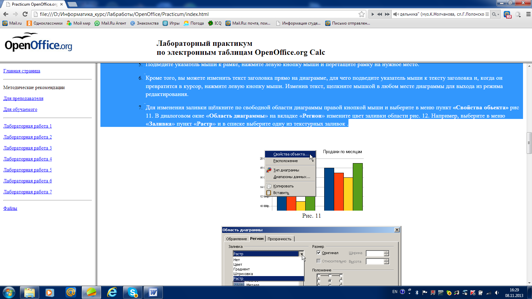
Task: Switch to the Прозрачность tab
Action: pyautogui.click(x=279, y=239)
